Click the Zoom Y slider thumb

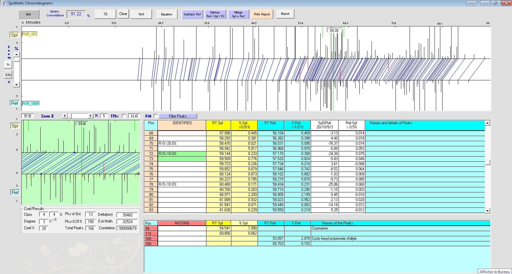(x=16, y=60)
